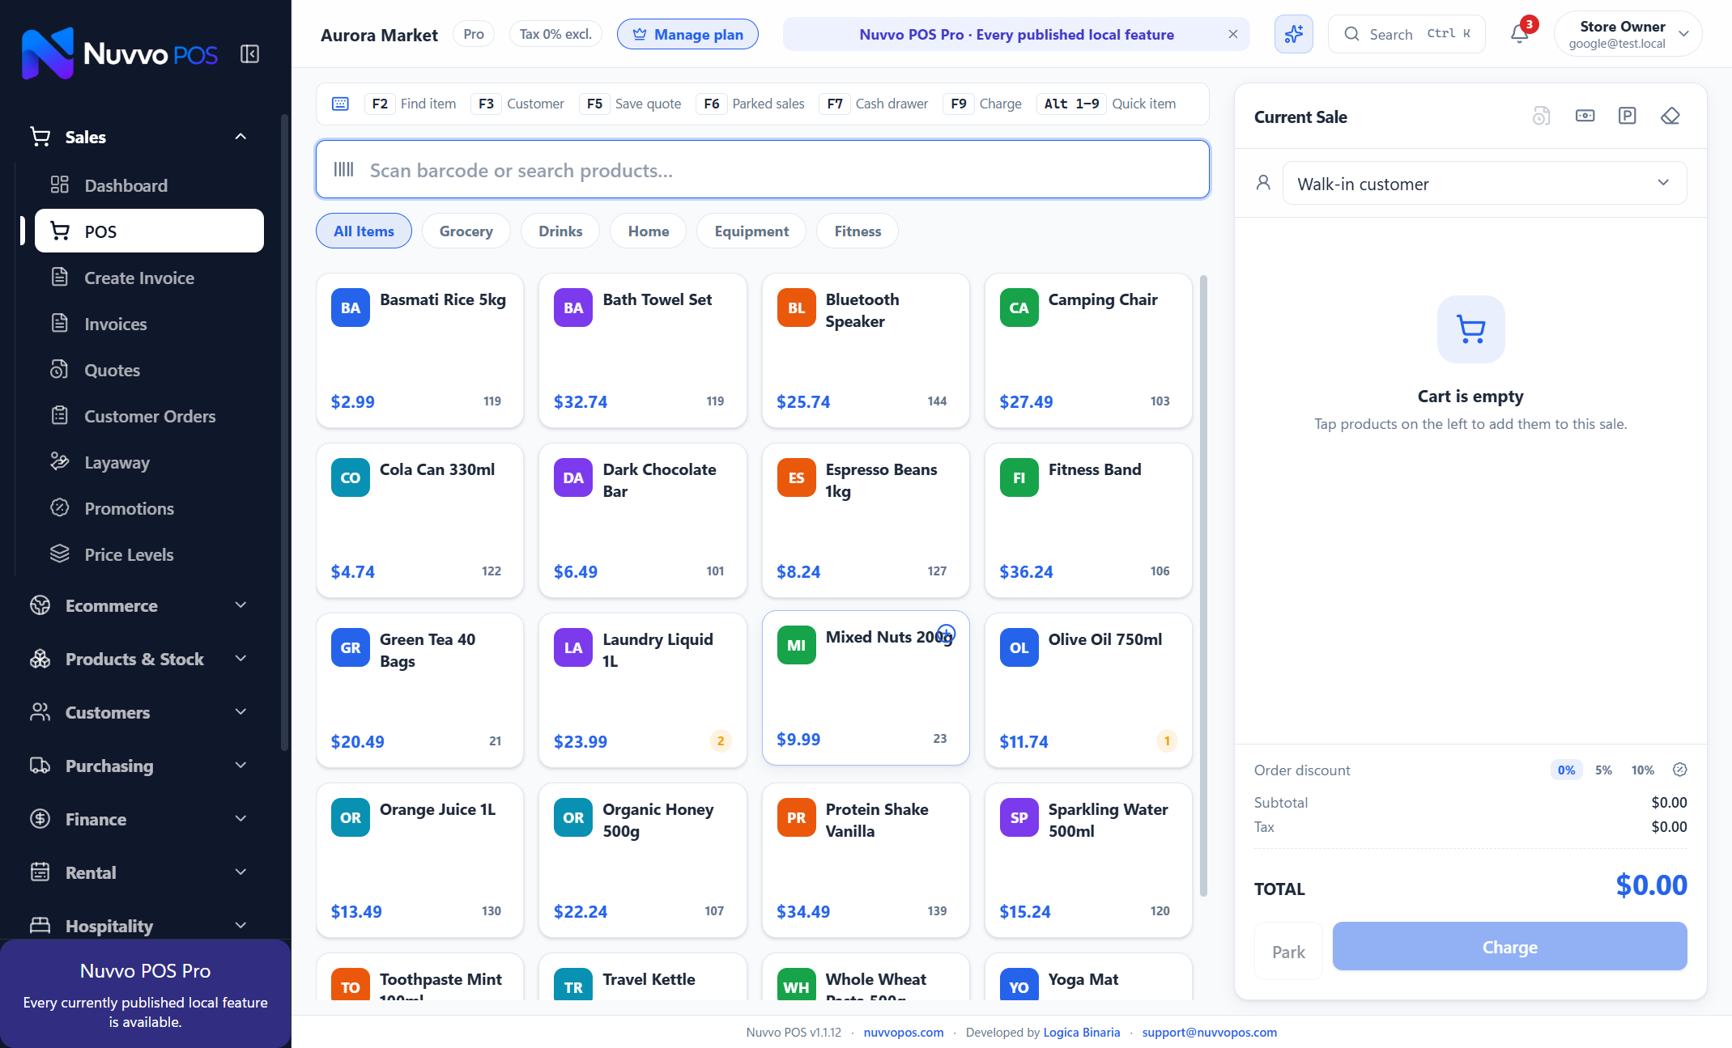
Task: Open global Search with Ctrl K
Action: (1406, 34)
